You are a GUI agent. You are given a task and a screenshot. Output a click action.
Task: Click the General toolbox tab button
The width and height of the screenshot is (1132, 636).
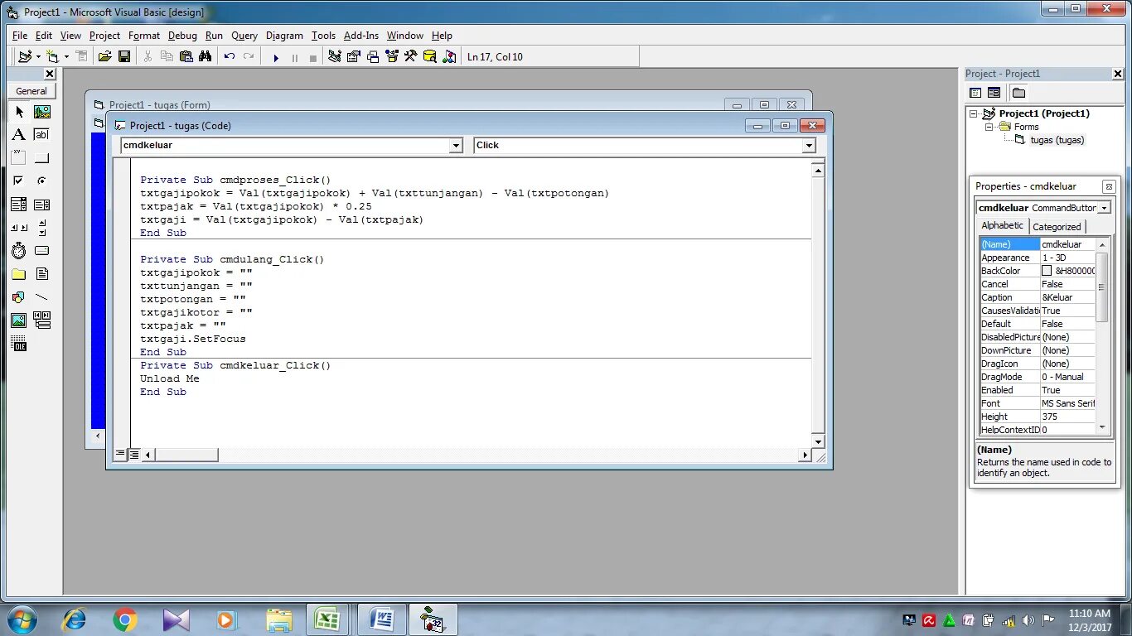[31, 91]
